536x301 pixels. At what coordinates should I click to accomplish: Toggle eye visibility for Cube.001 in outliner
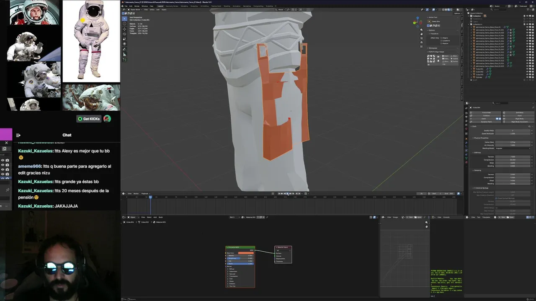[x=527, y=69]
